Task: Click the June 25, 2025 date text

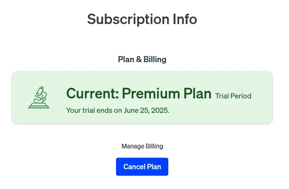Action: tap(146, 110)
